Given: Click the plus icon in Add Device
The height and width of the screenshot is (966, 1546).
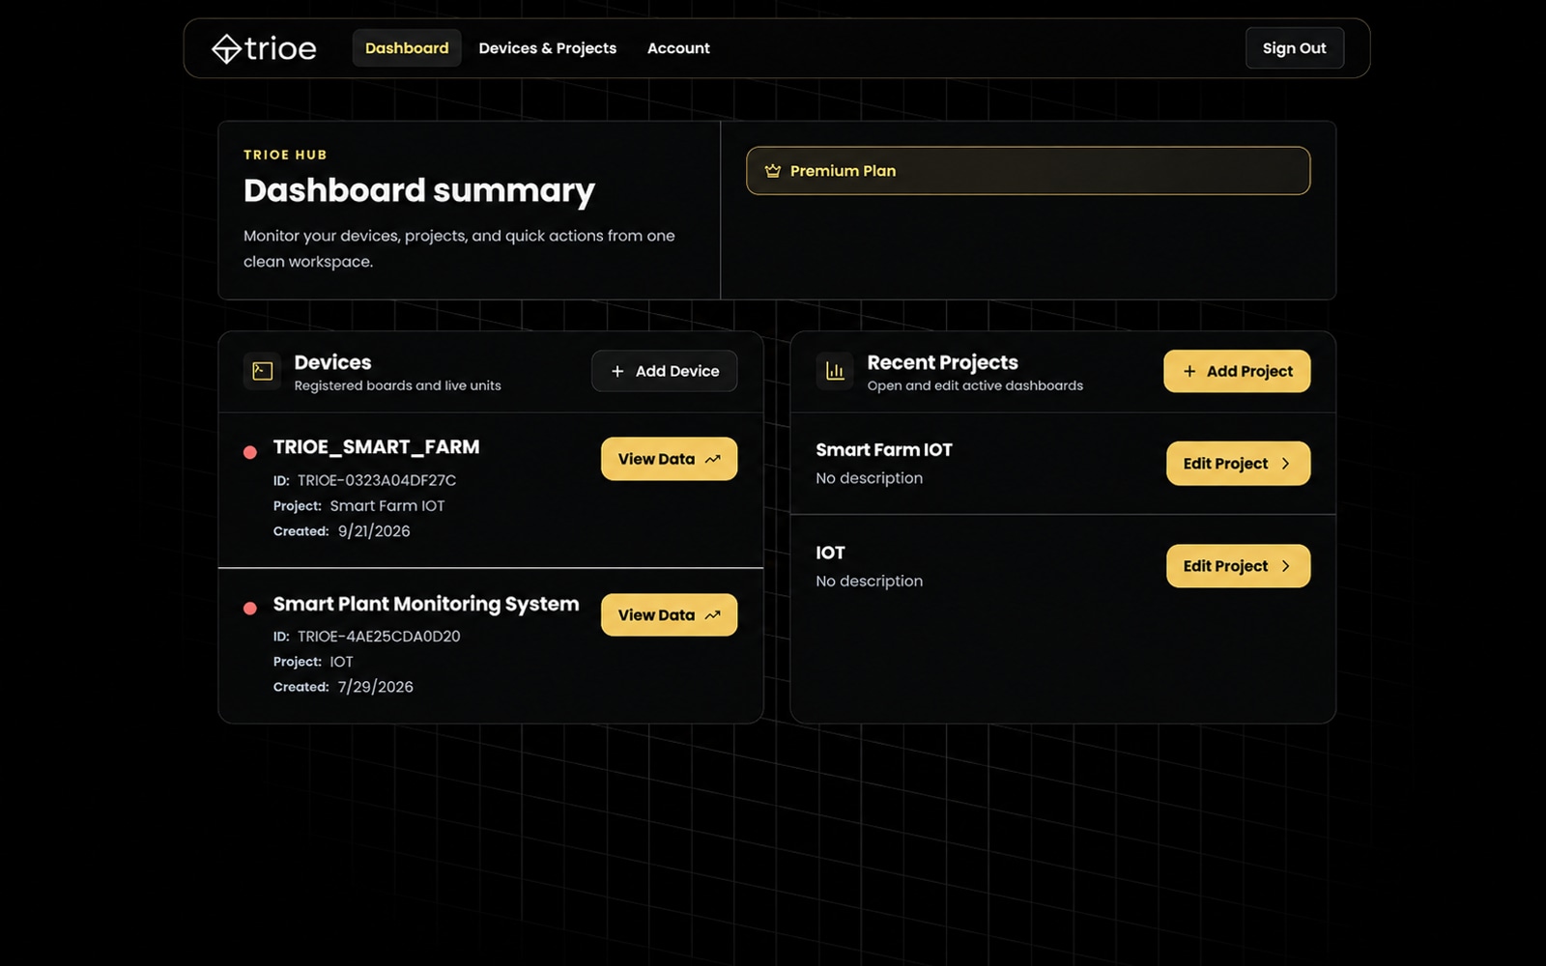Looking at the screenshot, I should (x=617, y=371).
